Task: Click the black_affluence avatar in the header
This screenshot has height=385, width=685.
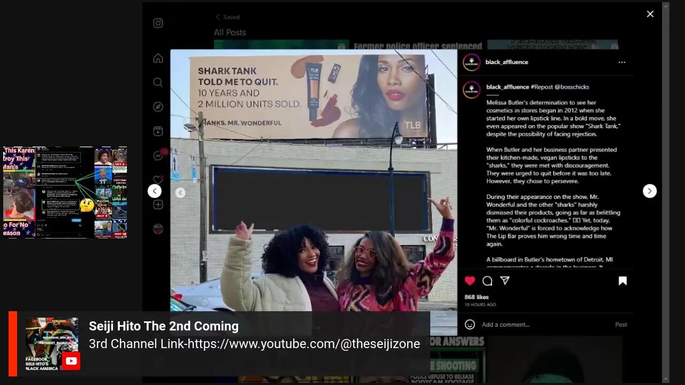Action: [471, 62]
